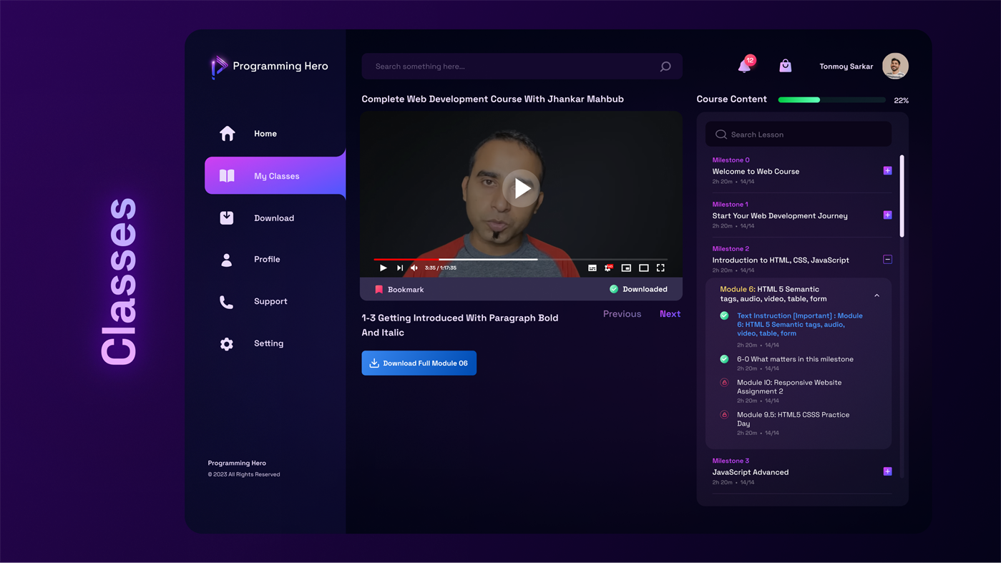The image size is (1001, 563).
Task: Click the red Bookmark flag icon
Action: pyautogui.click(x=379, y=290)
